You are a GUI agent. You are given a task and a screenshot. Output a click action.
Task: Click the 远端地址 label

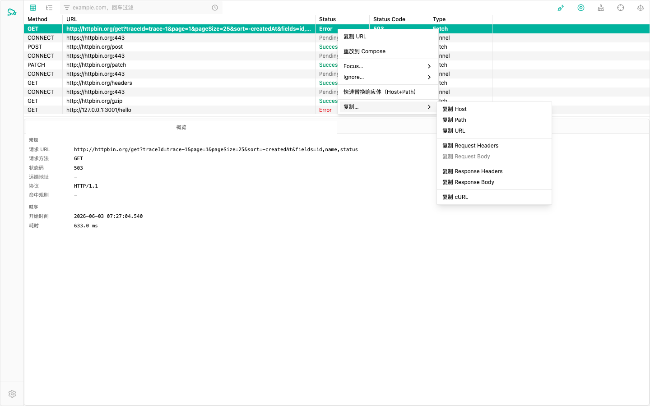point(39,177)
